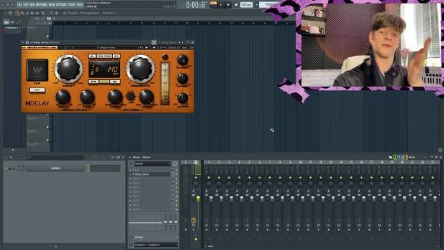Select the H-Delay Stereo effect slot
The image size is (444, 250).
pos(151,174)
